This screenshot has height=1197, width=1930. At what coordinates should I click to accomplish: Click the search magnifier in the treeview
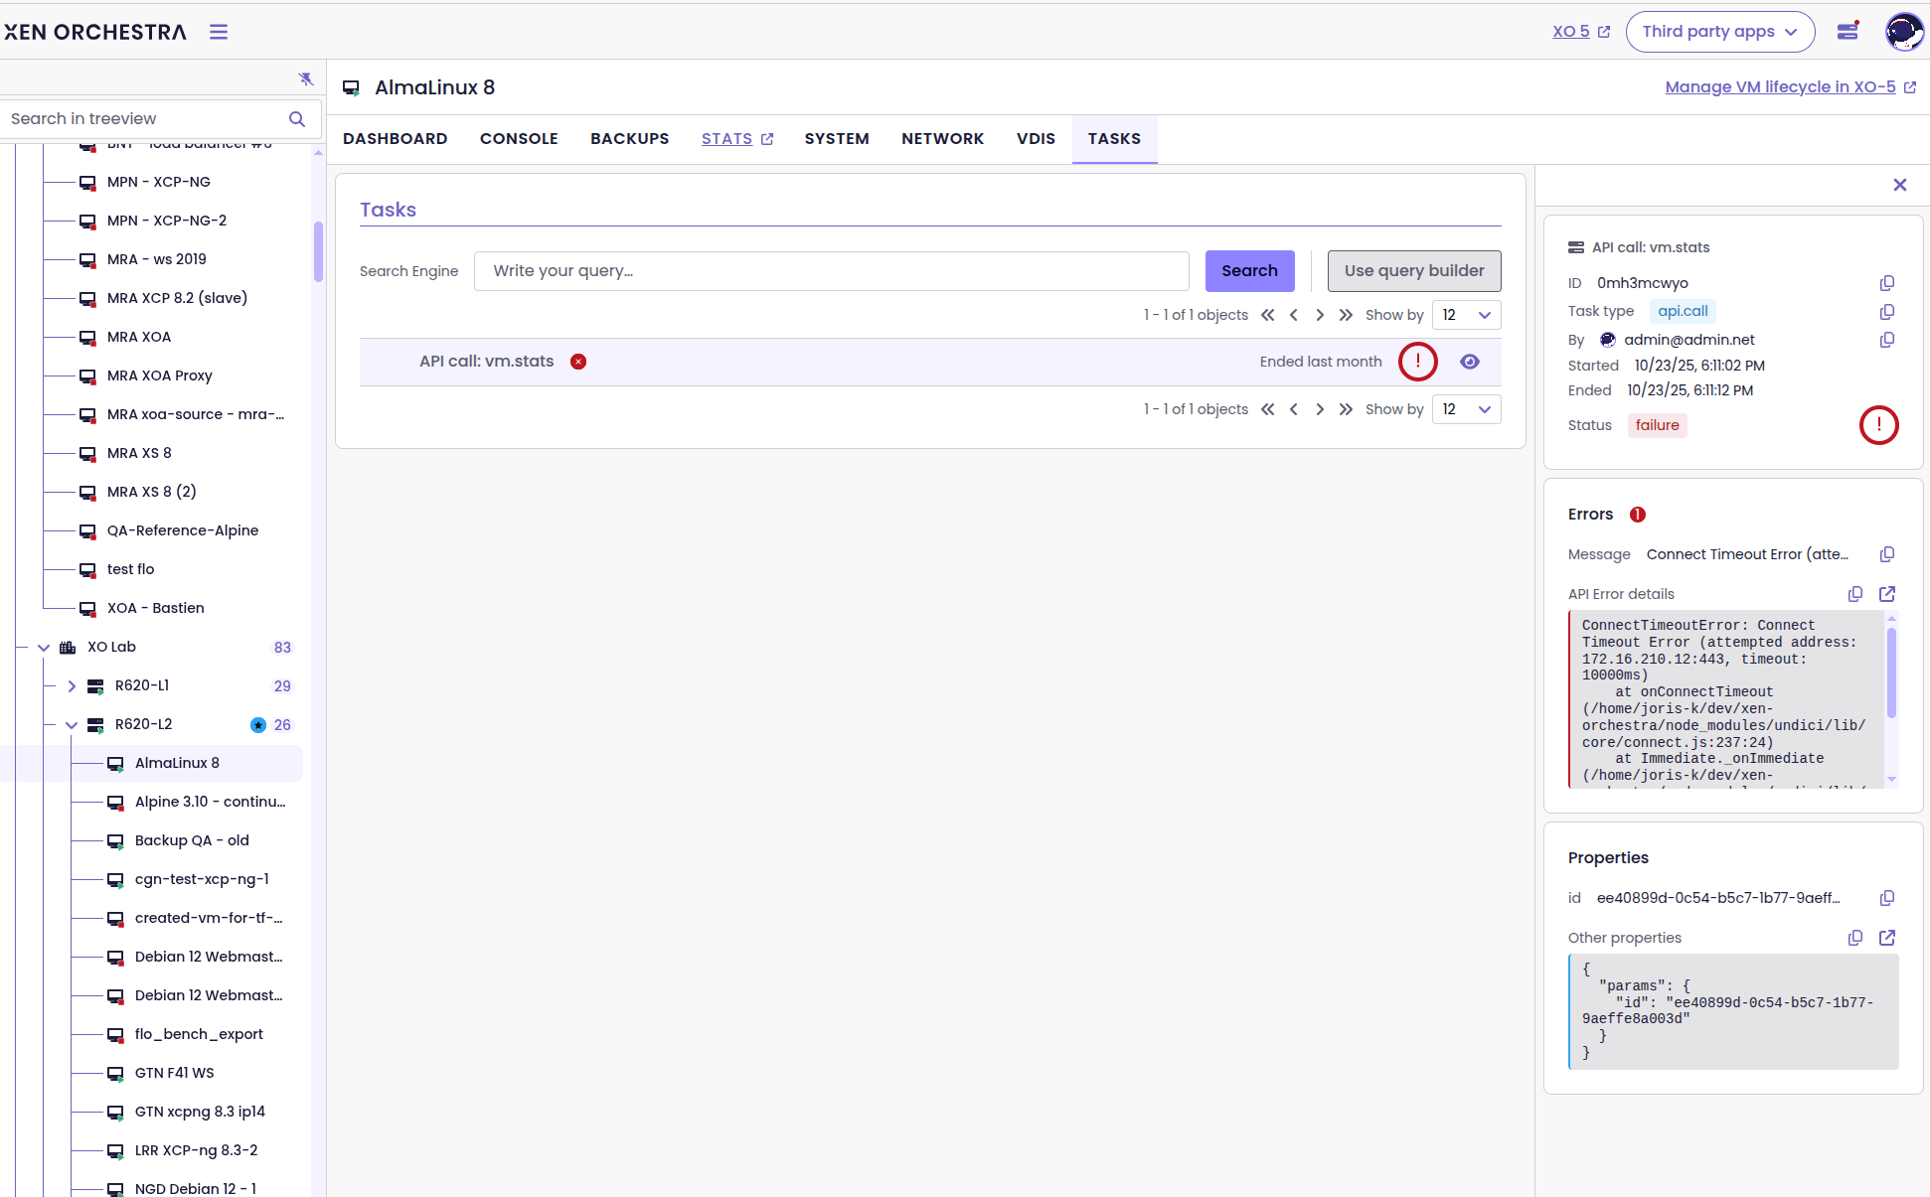click(296, 119)
